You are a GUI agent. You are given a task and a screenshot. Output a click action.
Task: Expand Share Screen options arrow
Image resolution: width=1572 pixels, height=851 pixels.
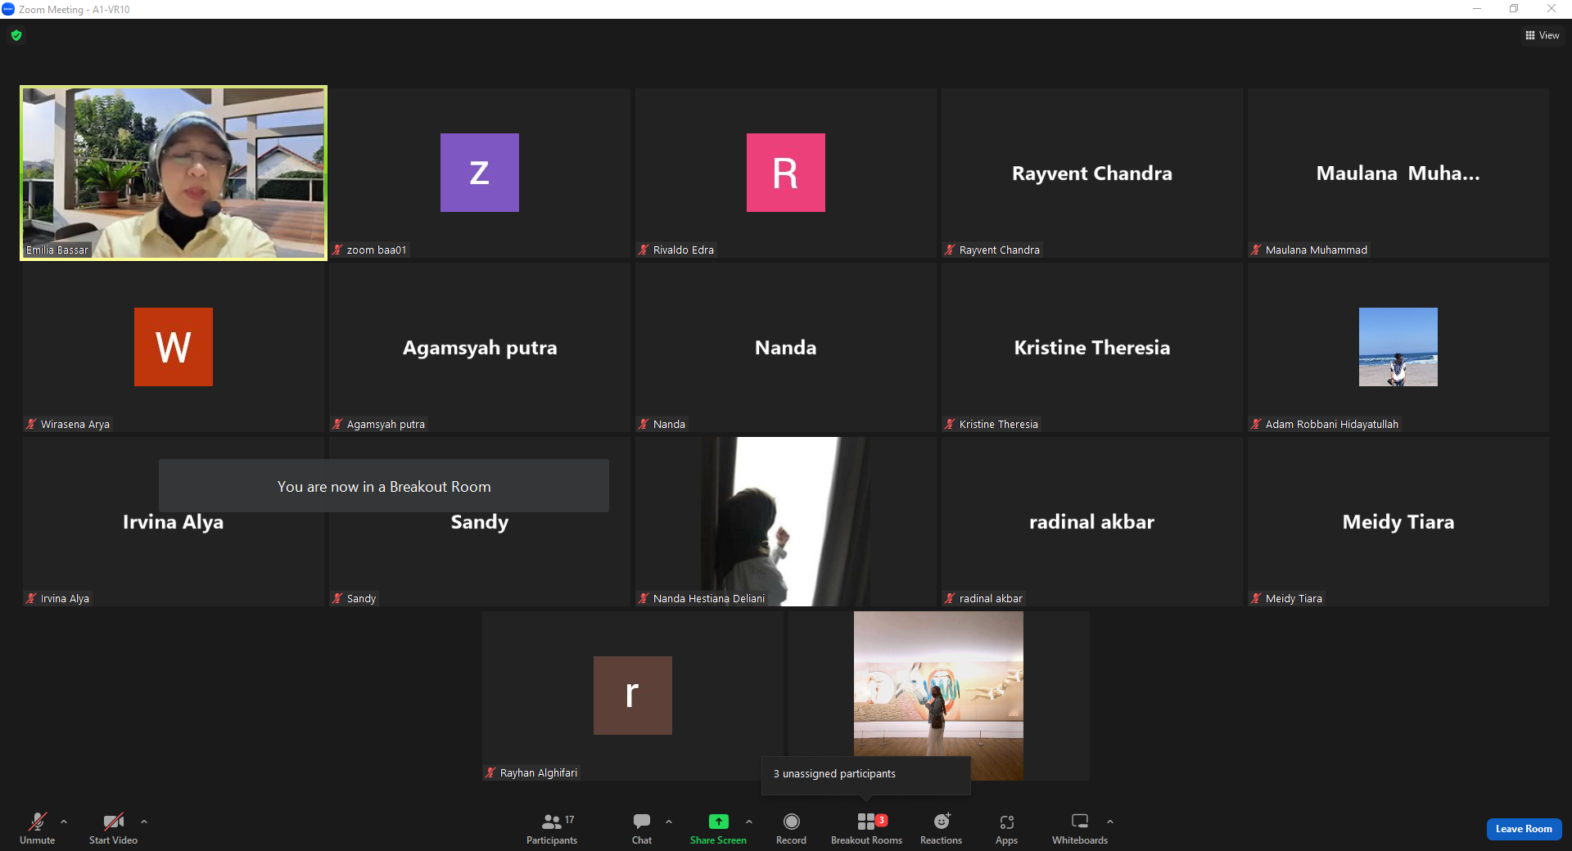tap(749, 821)
